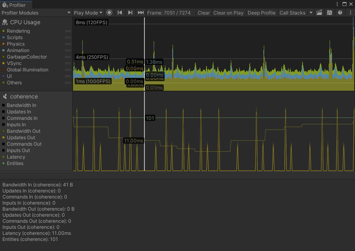
Task: Toggle Deep Profile mode
Action: pyautogui.click(x=261, y=13)
